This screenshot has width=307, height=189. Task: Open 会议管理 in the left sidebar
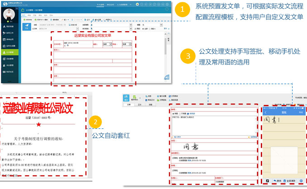point(10,65)
